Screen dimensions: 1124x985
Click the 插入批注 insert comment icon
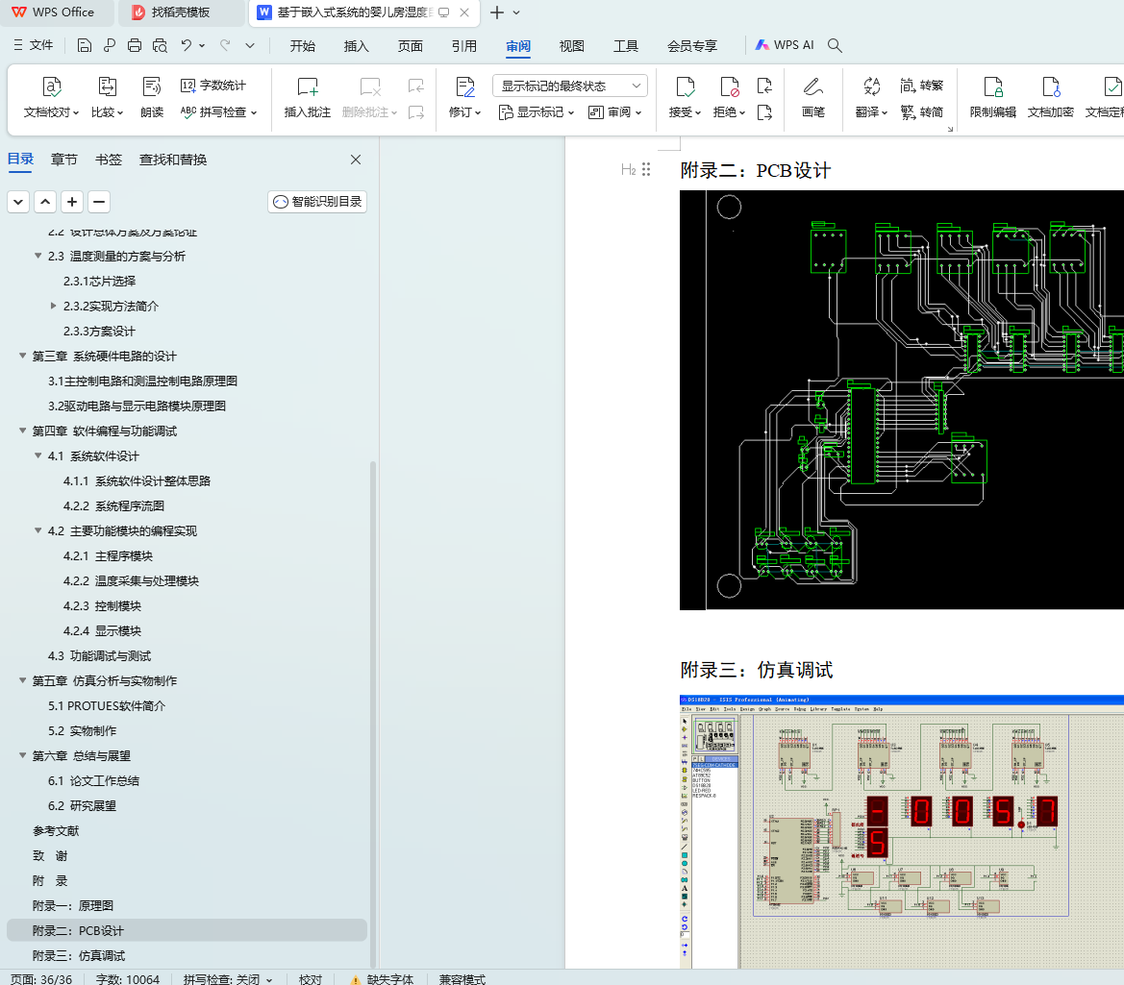pos(308,88)
